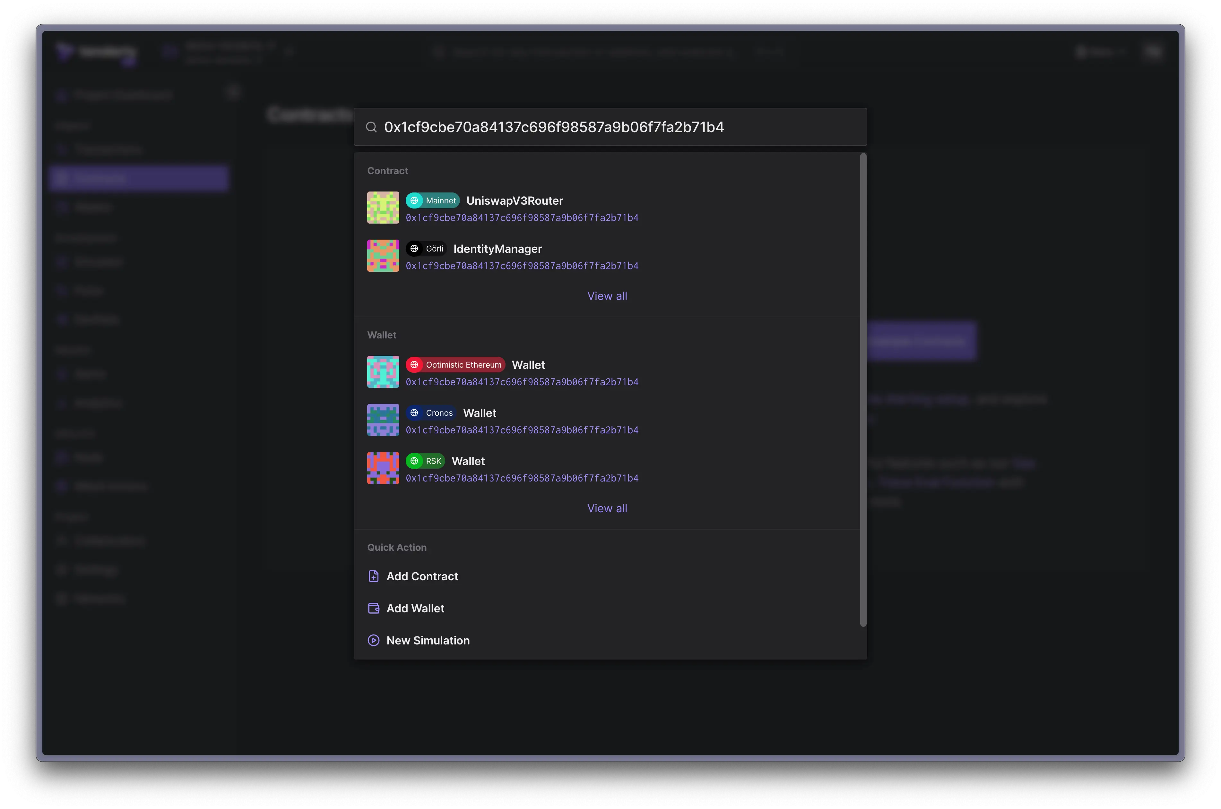Open the RSK Wallet result

pyautogui.click(x=607, y=467)
